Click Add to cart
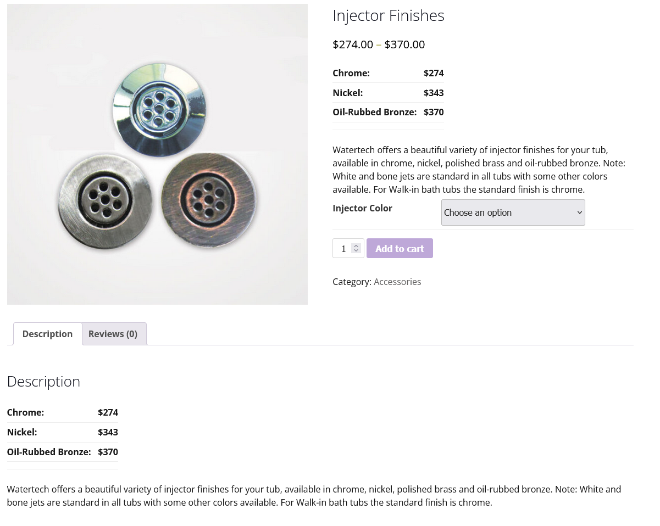This screenshot has height=526, width=660. pyautogui.click(x=400, y=248)
